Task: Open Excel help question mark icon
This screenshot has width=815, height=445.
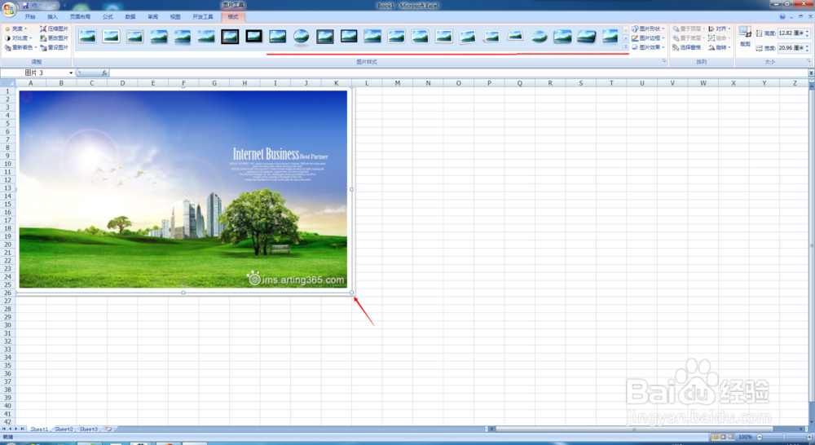Action: pos(782,16)
